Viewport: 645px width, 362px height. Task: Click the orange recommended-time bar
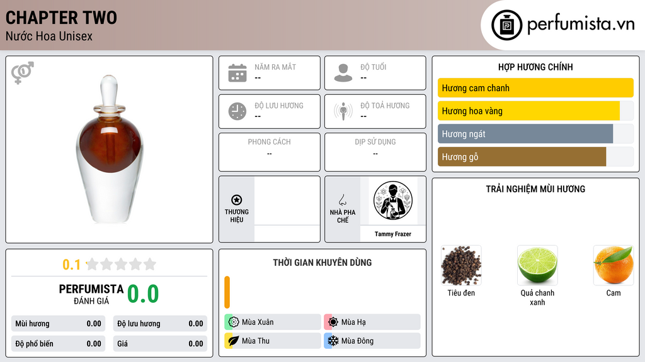(x=227, y=292)
